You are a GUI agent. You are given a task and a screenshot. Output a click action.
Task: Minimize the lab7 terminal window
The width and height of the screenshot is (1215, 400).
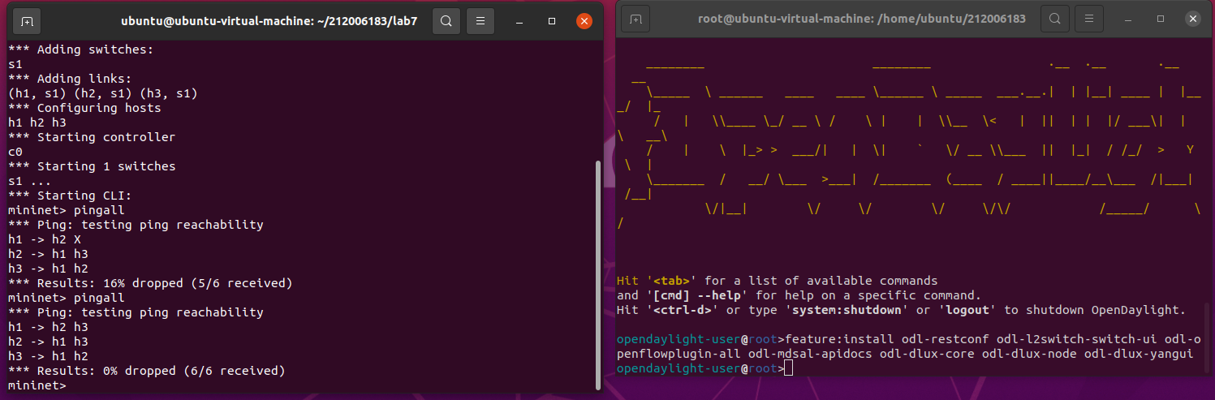tap(521, 20)
